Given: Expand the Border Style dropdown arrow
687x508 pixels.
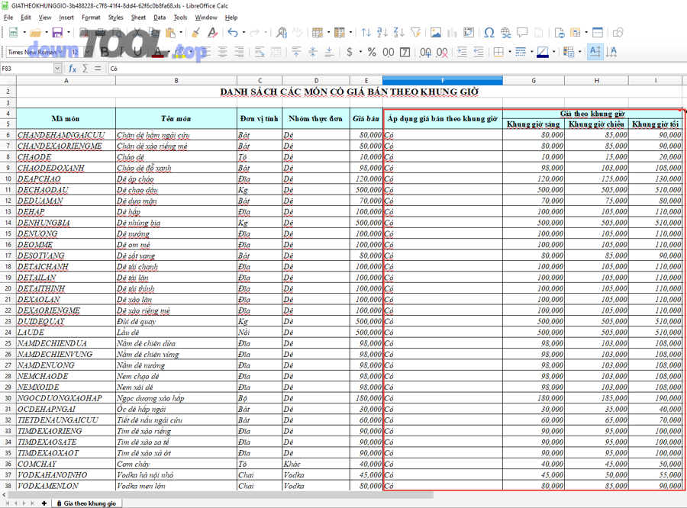Looking at the screenshot, I should point(531,52).
